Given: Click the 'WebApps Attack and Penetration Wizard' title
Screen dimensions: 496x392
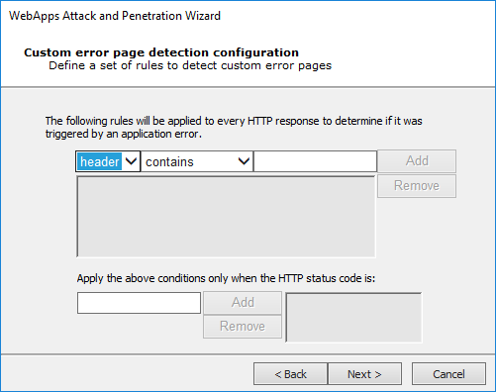Looking at the screenshot, I should (115, 16).
